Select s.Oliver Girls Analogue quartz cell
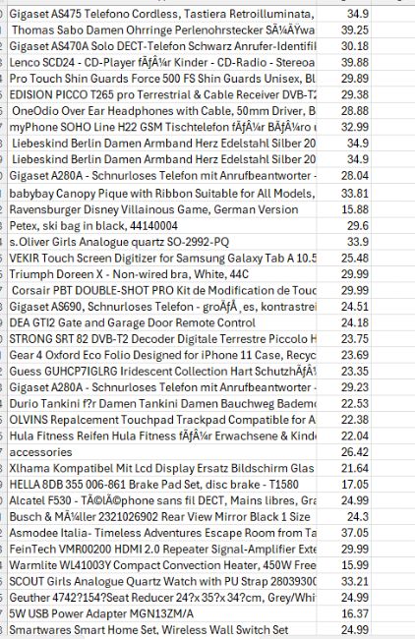The height and width of the screenshot is (639, 415). pyautogui.click(x=162, y=242)
